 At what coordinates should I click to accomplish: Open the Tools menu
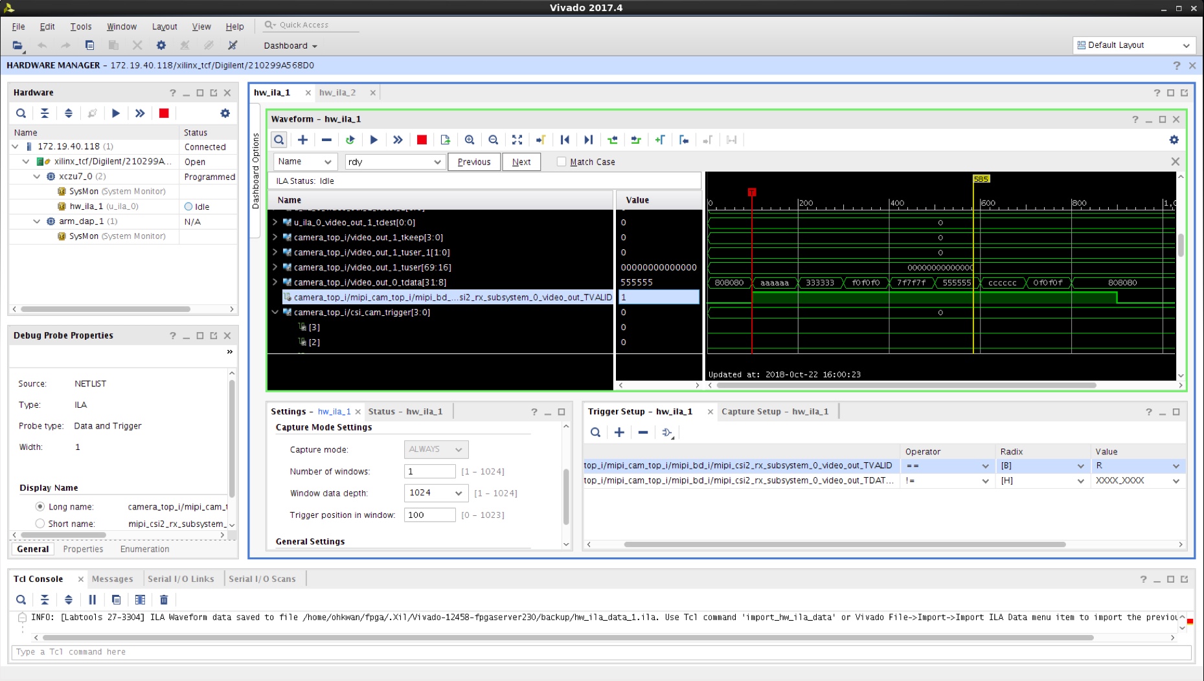pyautogui.click(x=81, y=27)
